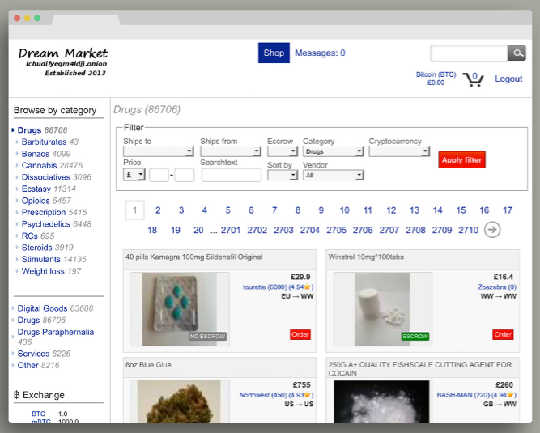The width and height of the screenshot is (540, 433).
Task: Change the £ currency selector
Action: 134,175
